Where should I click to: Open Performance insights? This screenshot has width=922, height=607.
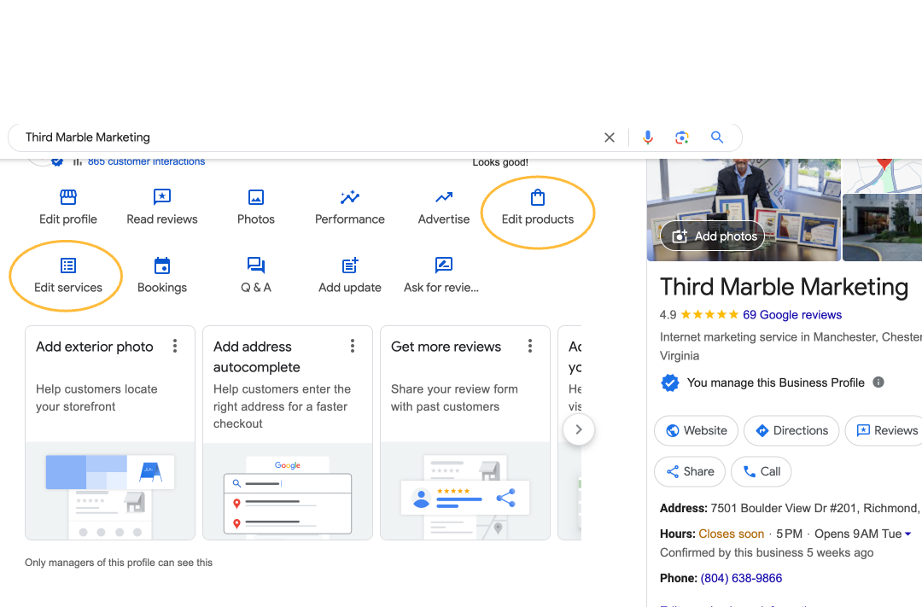tap(350, 207)
